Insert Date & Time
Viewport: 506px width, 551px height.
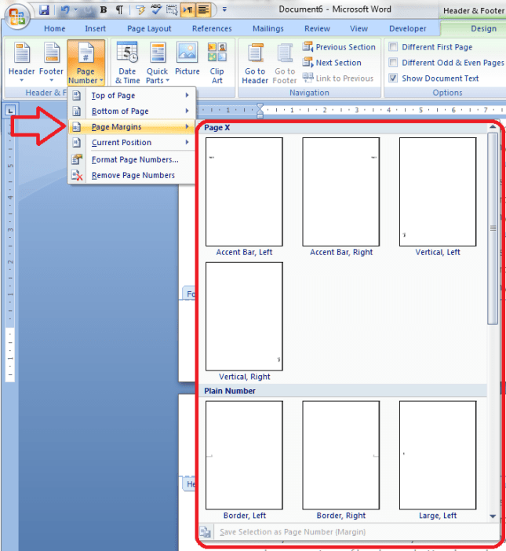pyautogui.click(x=127, y=63)
